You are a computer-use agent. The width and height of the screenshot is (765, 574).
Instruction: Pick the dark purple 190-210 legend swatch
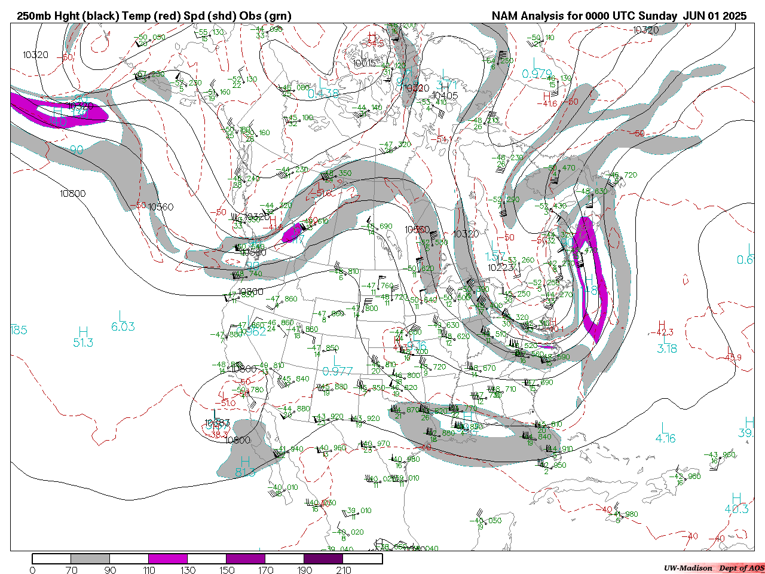click(323, 559)
